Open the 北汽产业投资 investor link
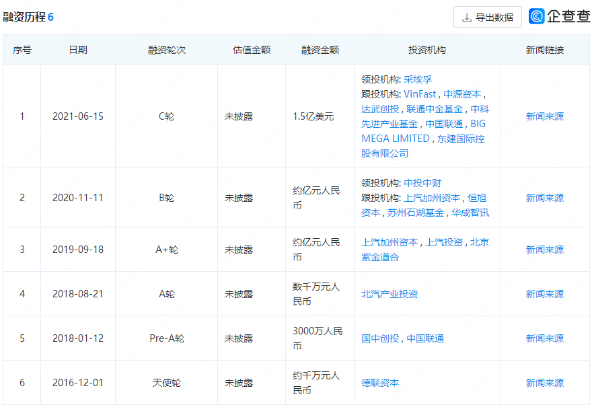Screen dimensions: 592x407 pyautogui.click(x=390, y=294)
